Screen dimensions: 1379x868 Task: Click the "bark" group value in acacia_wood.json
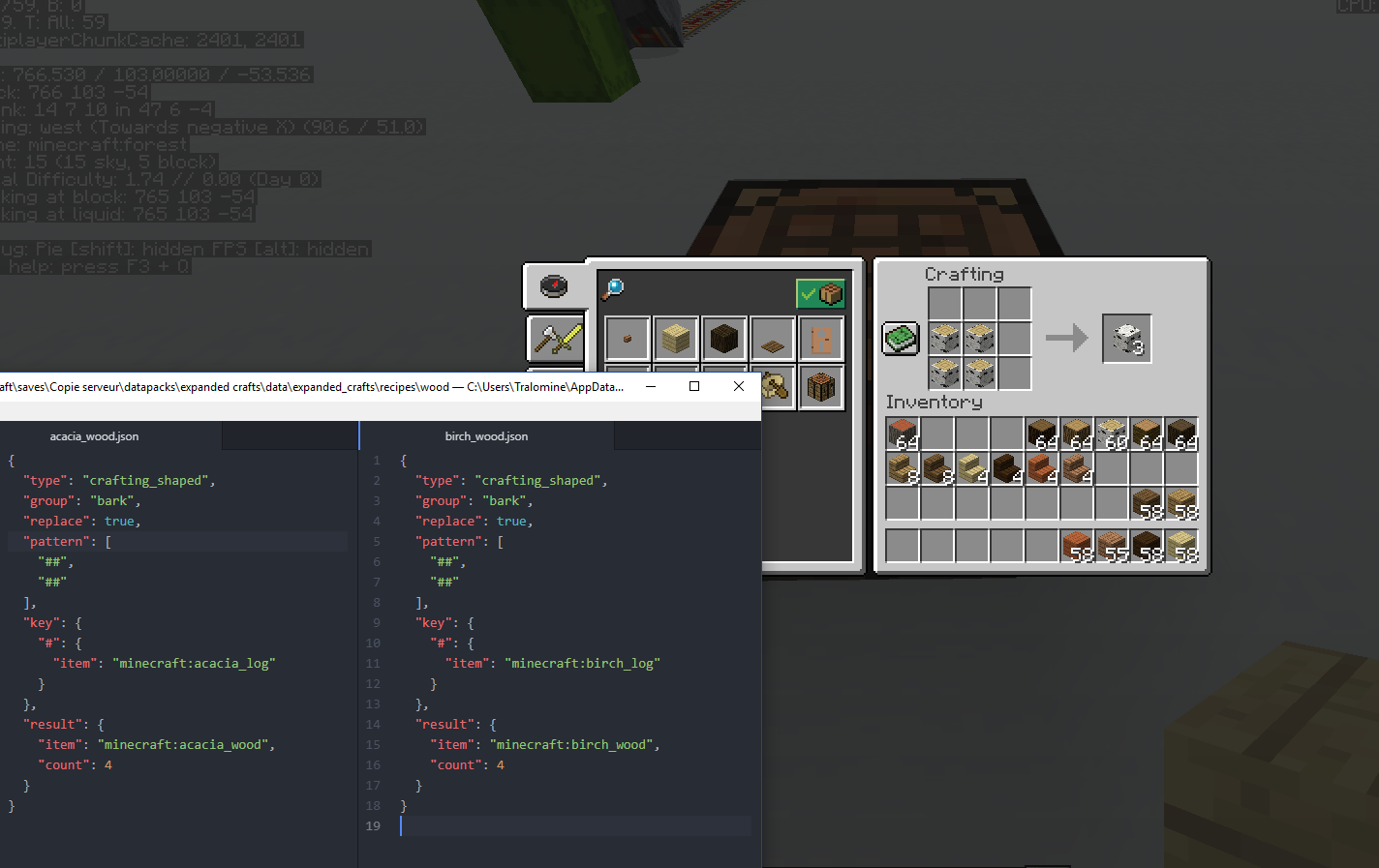(112, 500)
